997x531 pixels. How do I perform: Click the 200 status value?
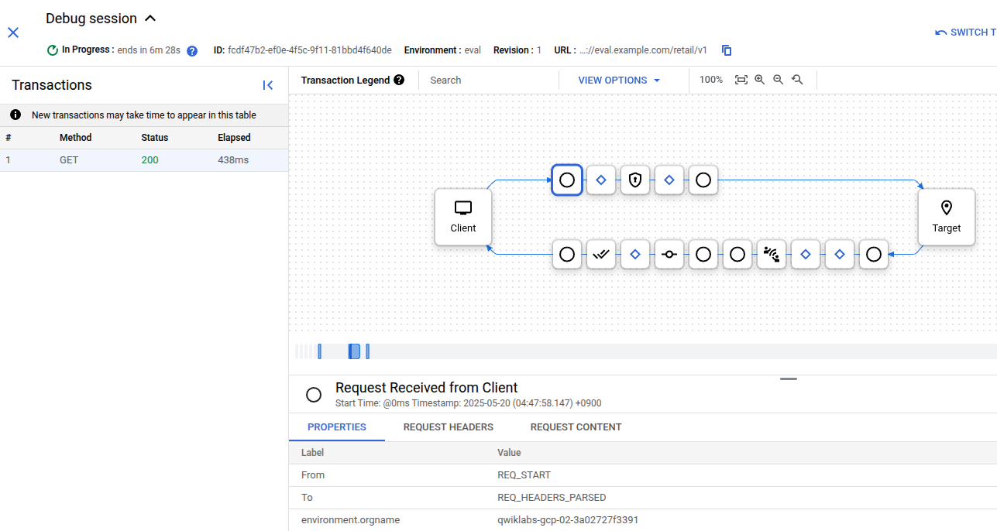[x=150, y=160]
